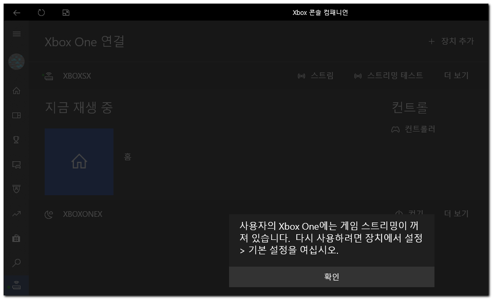Open the Clubs shield icon in sidebar
Viewport: 492px width, 299px height.
click(x=16, y=189)
